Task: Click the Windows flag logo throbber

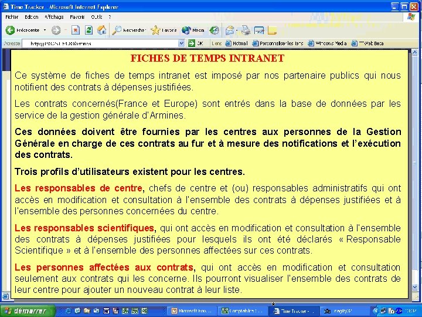Action: pos(411,17)
